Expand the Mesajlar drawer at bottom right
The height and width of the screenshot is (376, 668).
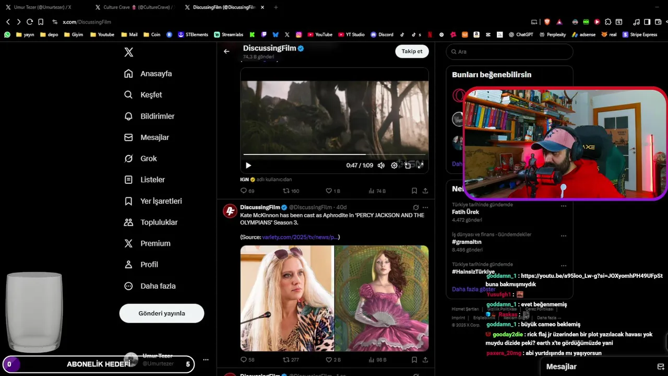[605, 367]
